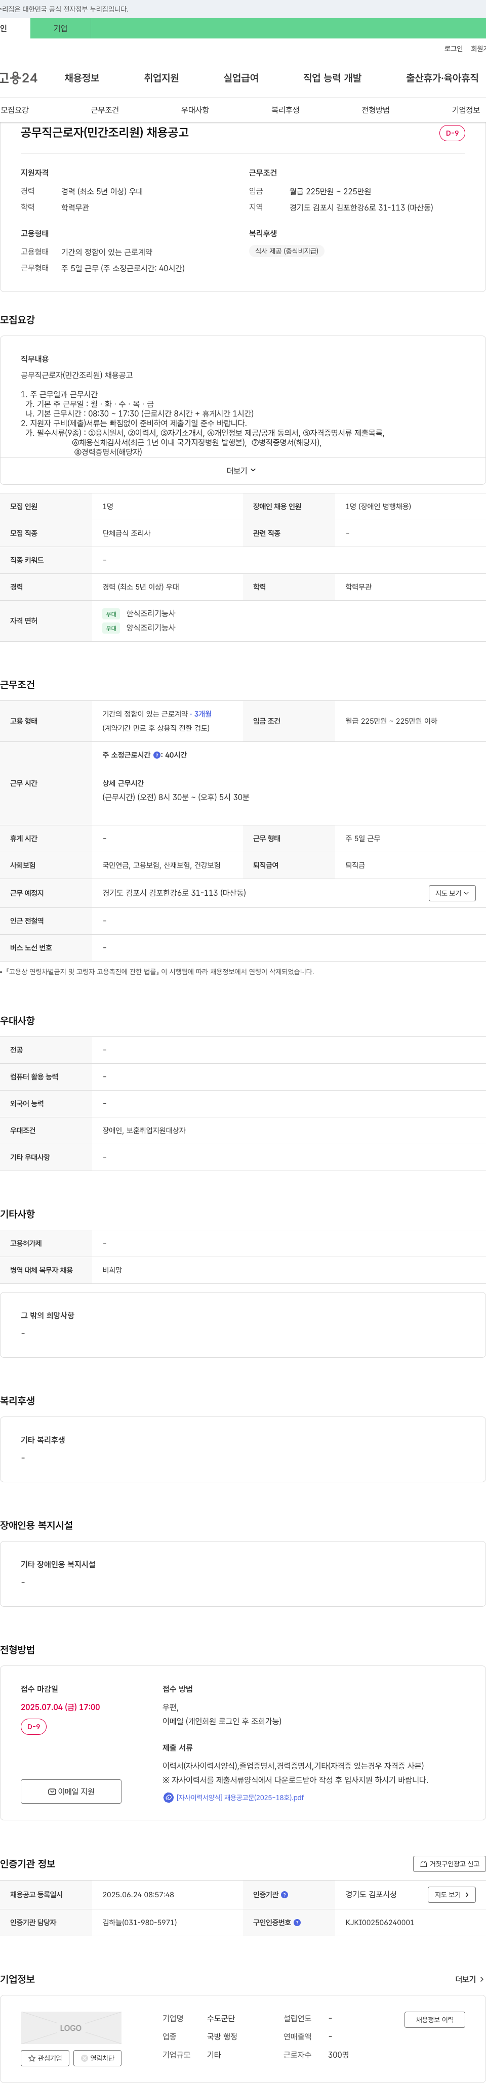The width and height of the screenshot is (486, 2083).
Task: Click the 로그인 link
Action: [453, 49]
